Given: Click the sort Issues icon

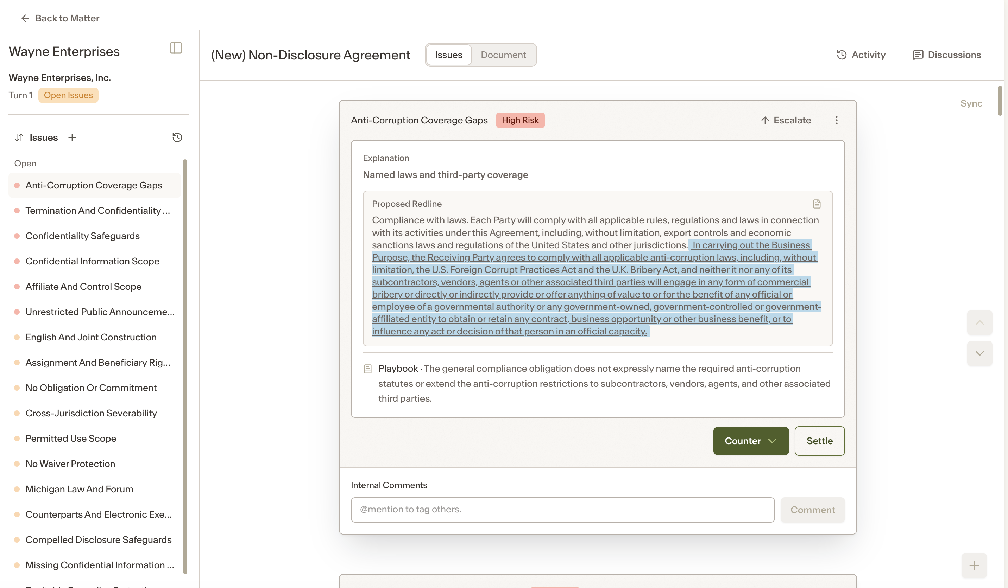Looking at the screenshot, I should (x=19, y=138).
